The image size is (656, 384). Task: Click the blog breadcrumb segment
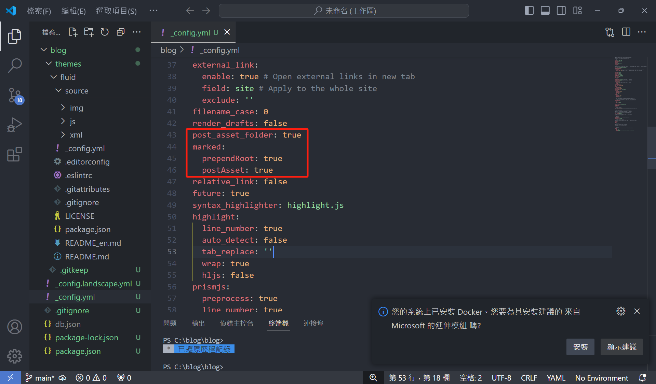pyautogui.click(x=168, y=50)
